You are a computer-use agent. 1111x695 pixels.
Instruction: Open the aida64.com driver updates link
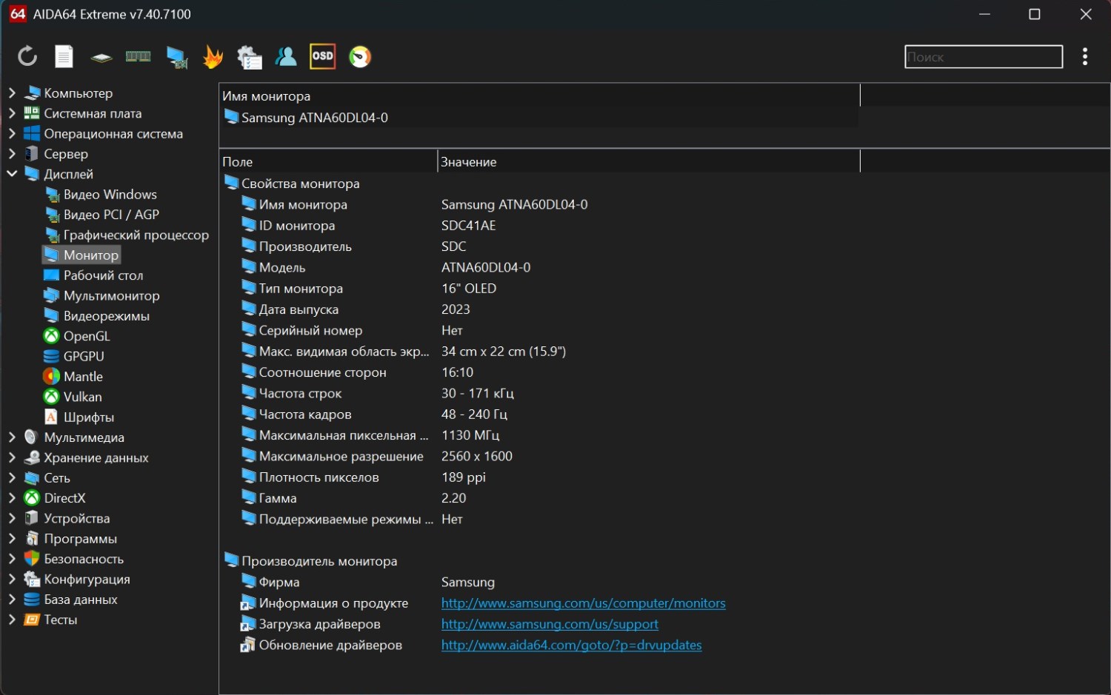tap(571, 645)
